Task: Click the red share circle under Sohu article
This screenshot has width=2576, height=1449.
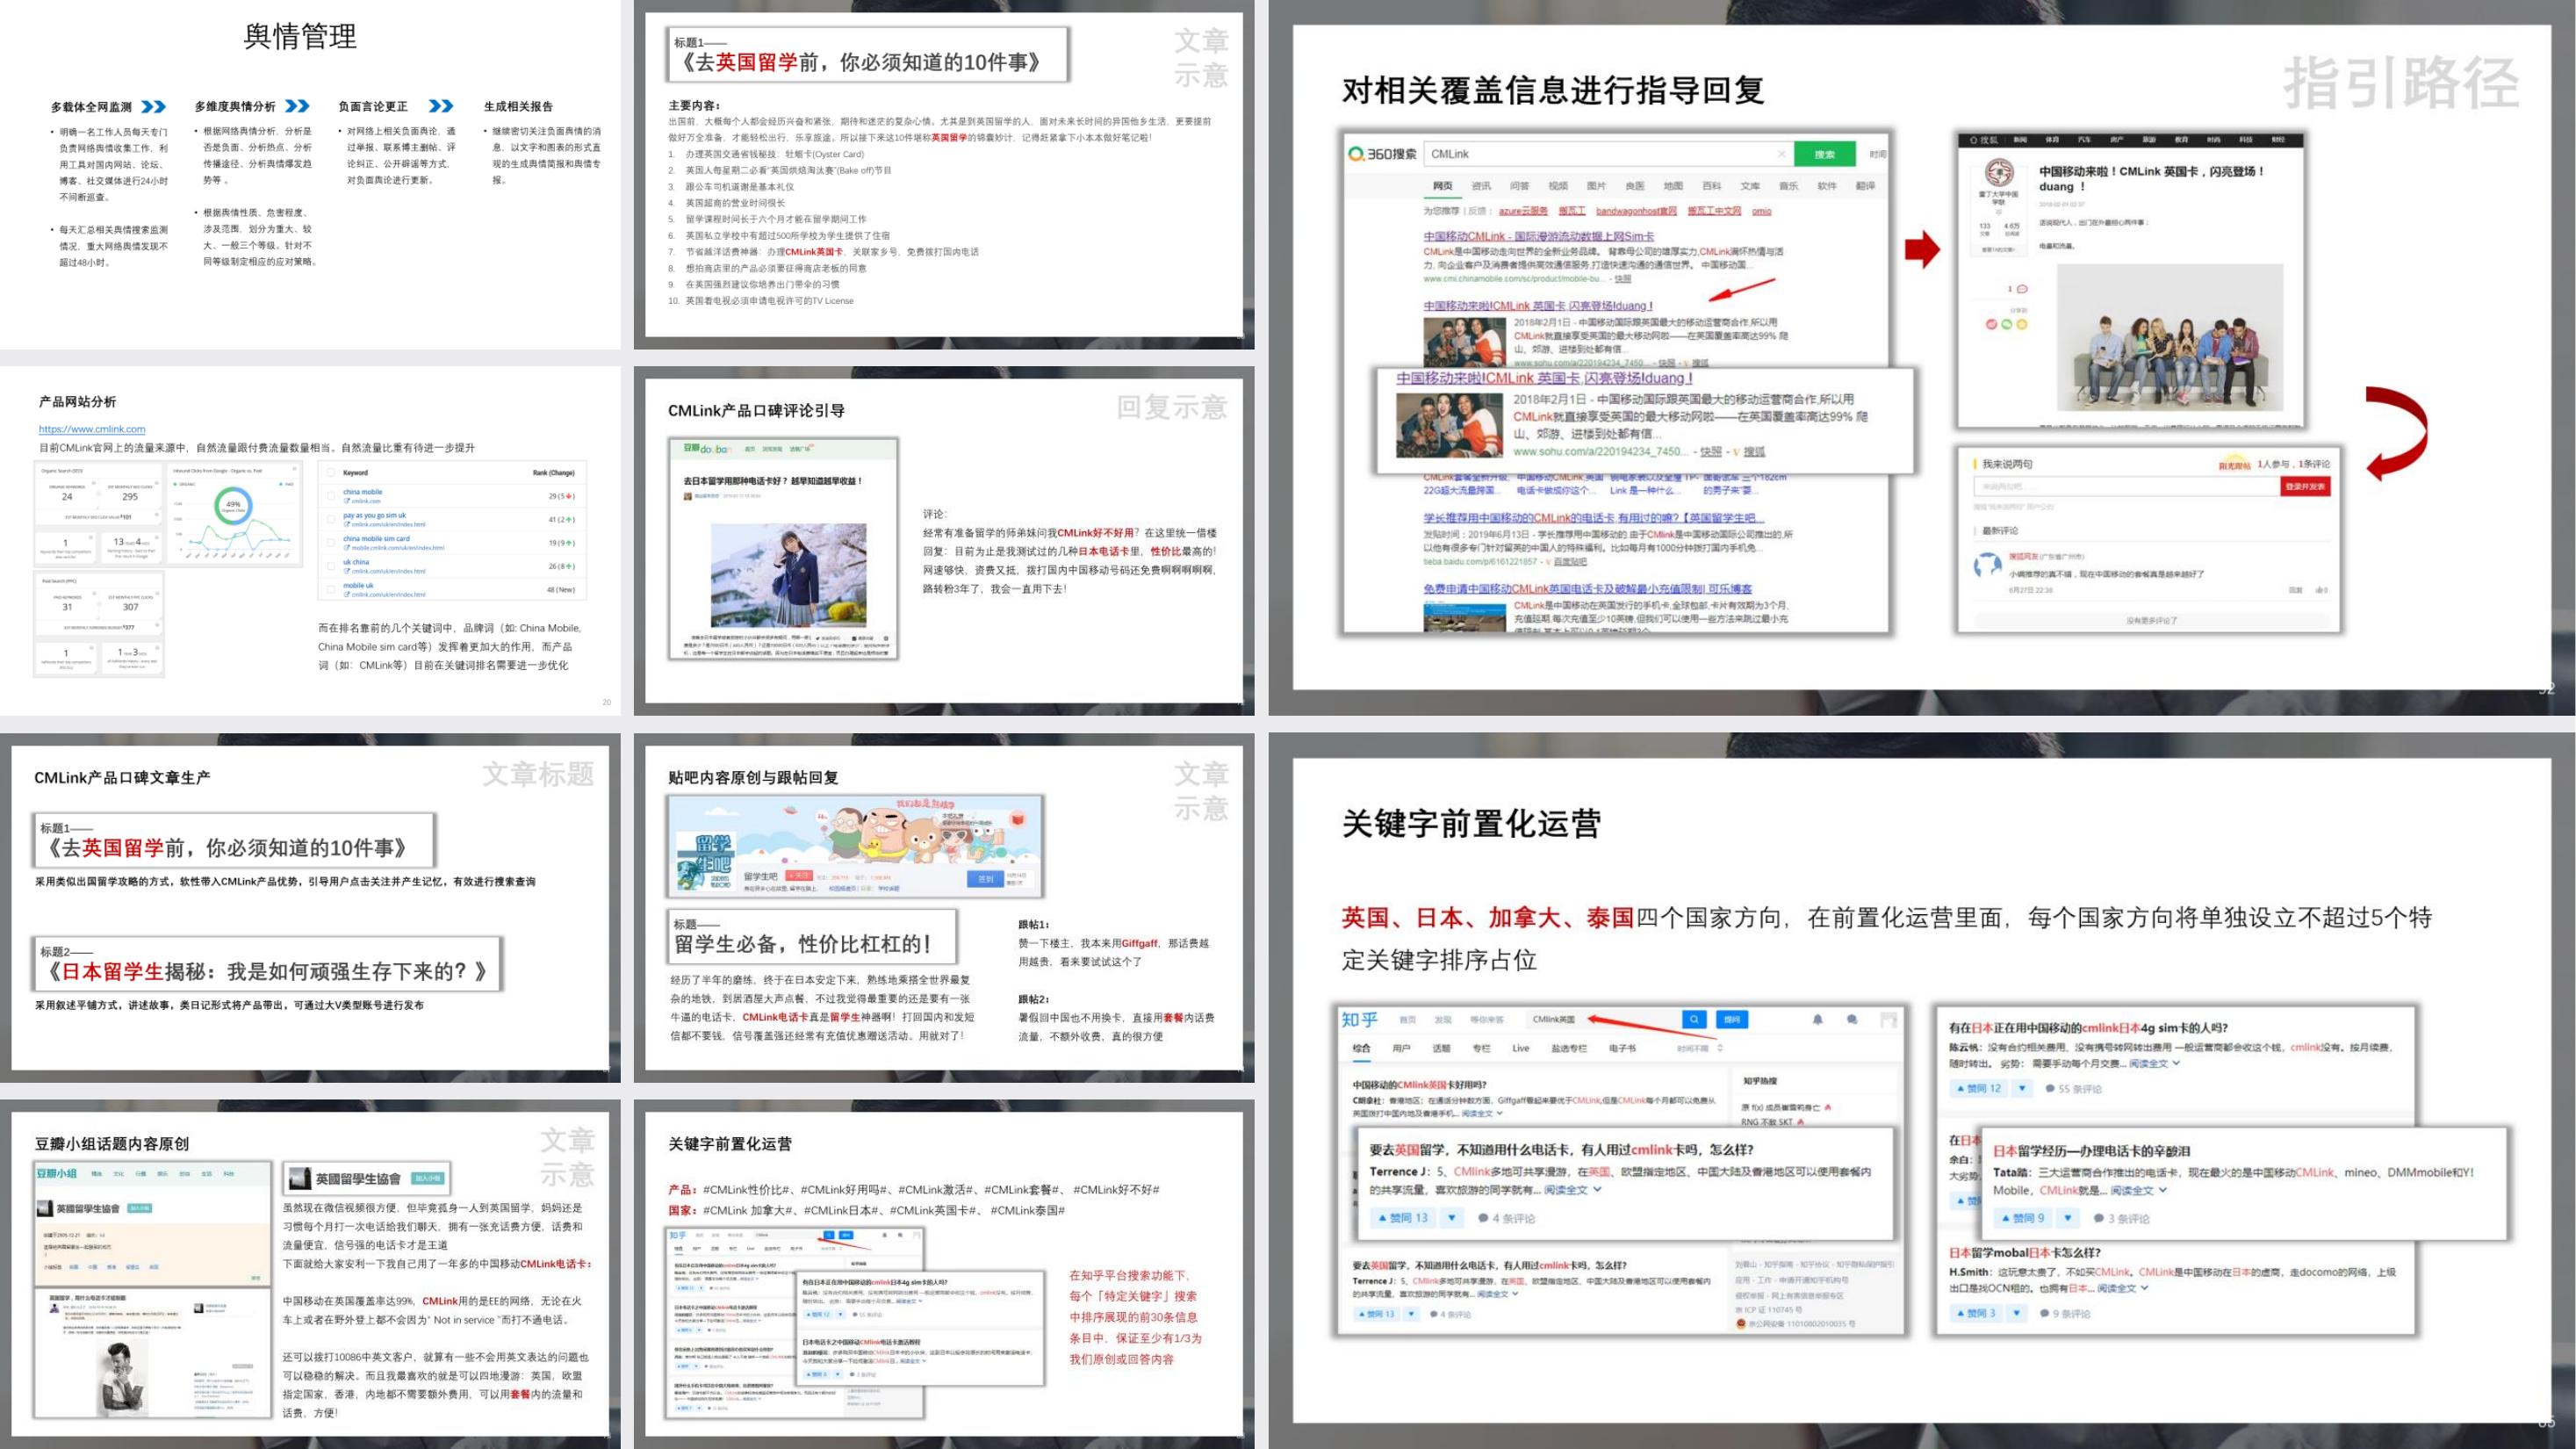Action: point(1991,324)
